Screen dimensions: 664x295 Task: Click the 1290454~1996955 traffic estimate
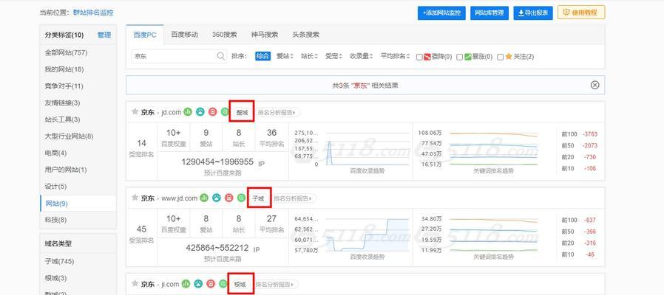tap(217, 162)
